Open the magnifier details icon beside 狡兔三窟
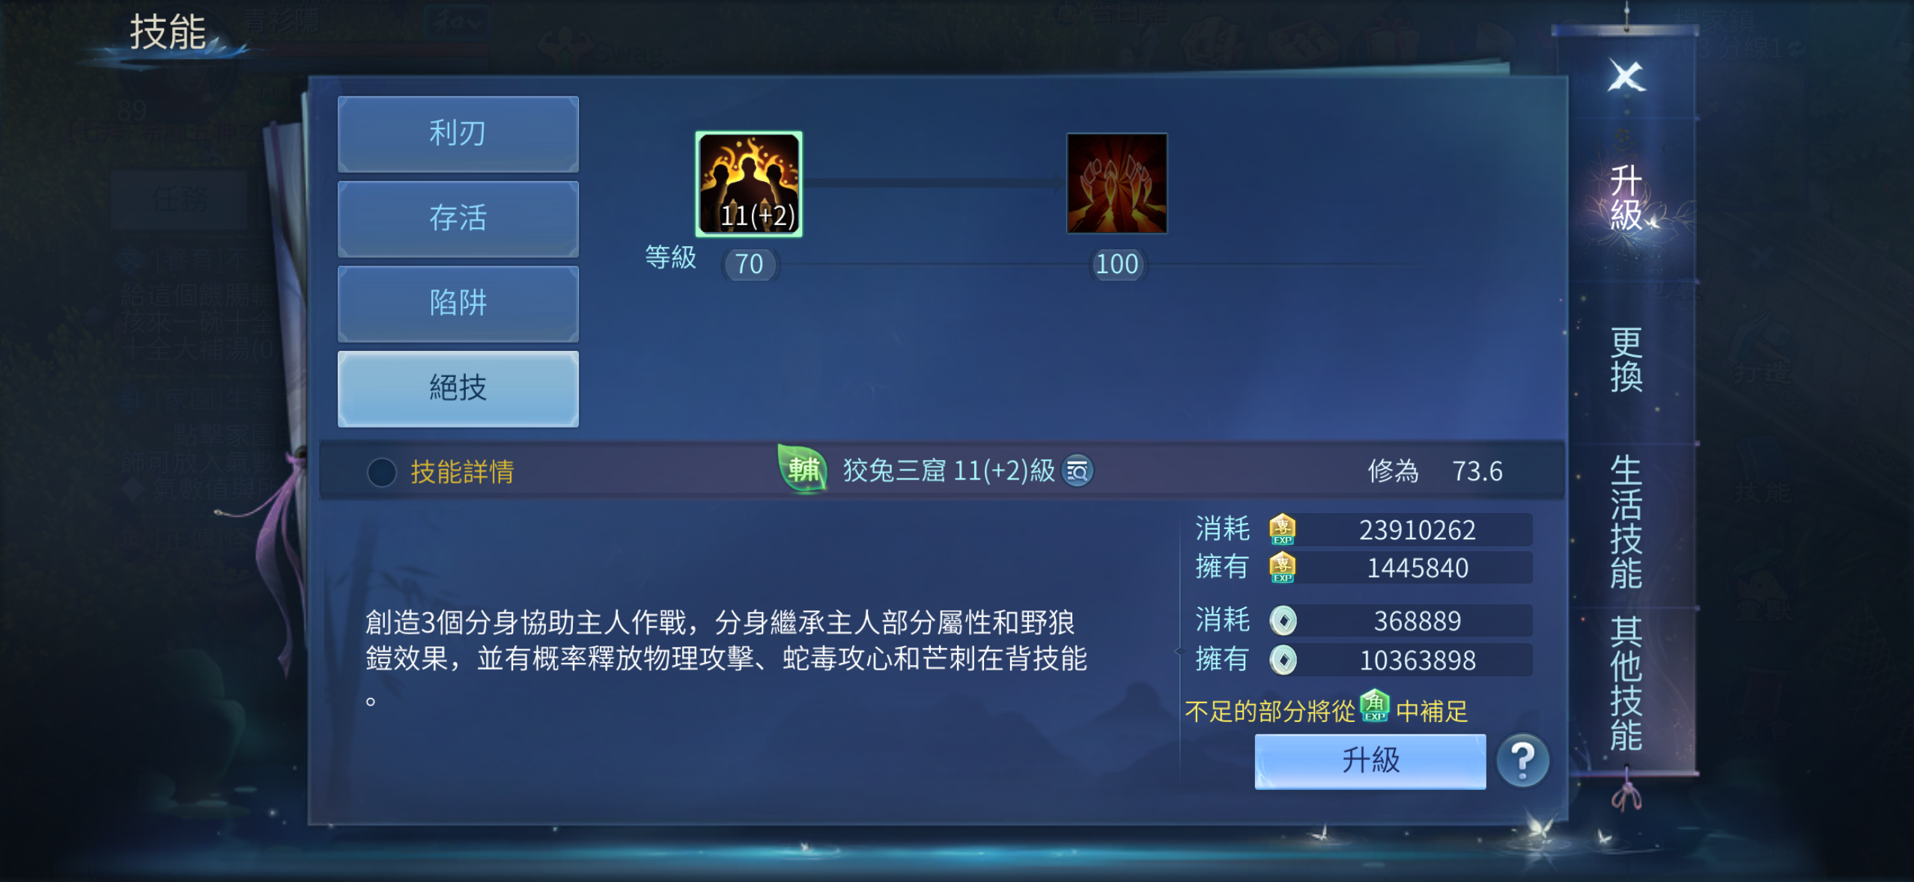This screenshot has width=1914, height=882. pyautogui.click(x=1078, y=471)
